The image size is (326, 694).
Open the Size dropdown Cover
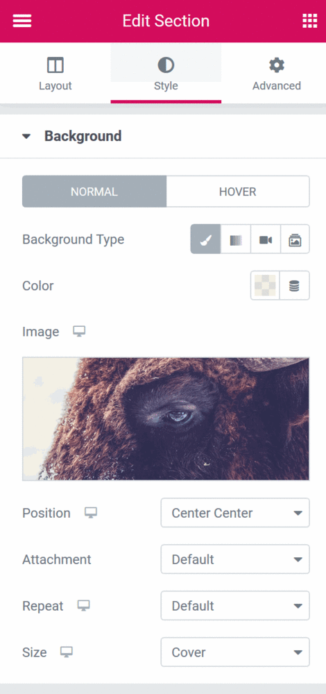(x=235, y=652)
